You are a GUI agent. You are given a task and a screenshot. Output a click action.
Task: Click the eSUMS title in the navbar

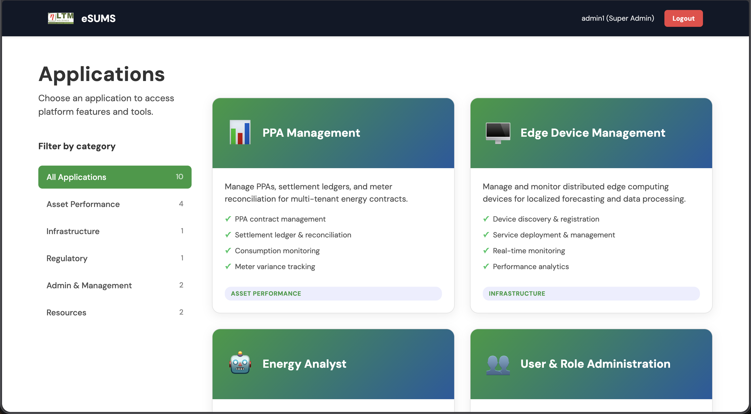[98, 18]
